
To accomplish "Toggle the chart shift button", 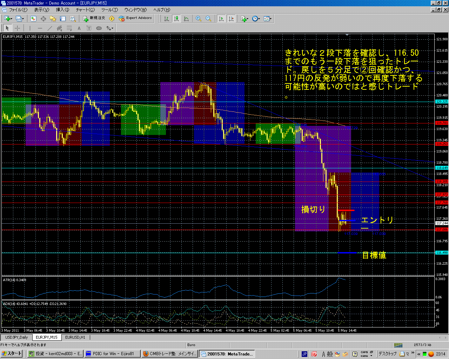I will (231, 19).
